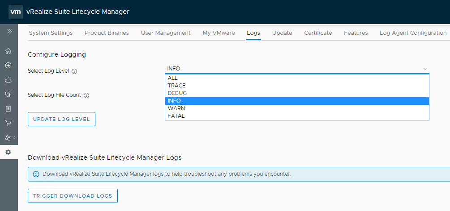The image size is (450, 211).
Task: Open the Log Level dropdown showing INFO
Action: (x=296, y=69)
